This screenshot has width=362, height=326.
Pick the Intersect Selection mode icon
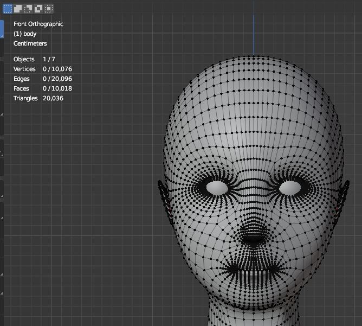49,8
